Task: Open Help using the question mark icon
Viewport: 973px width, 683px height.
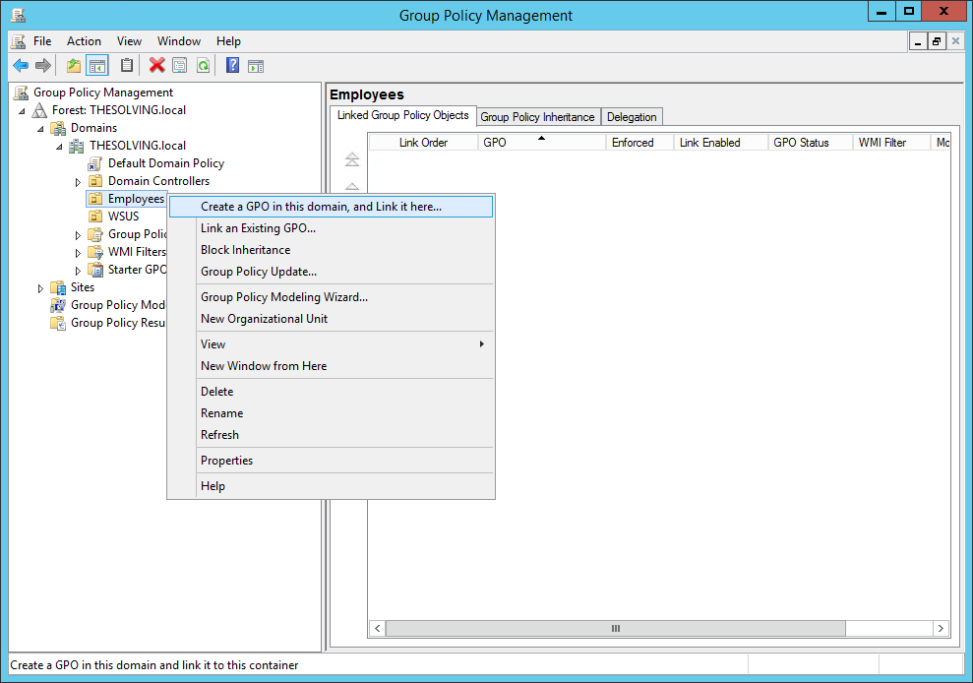Action: (233, 65)
